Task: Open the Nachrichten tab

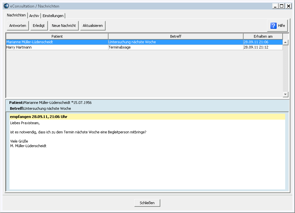Action: click(x=16, y=15)
